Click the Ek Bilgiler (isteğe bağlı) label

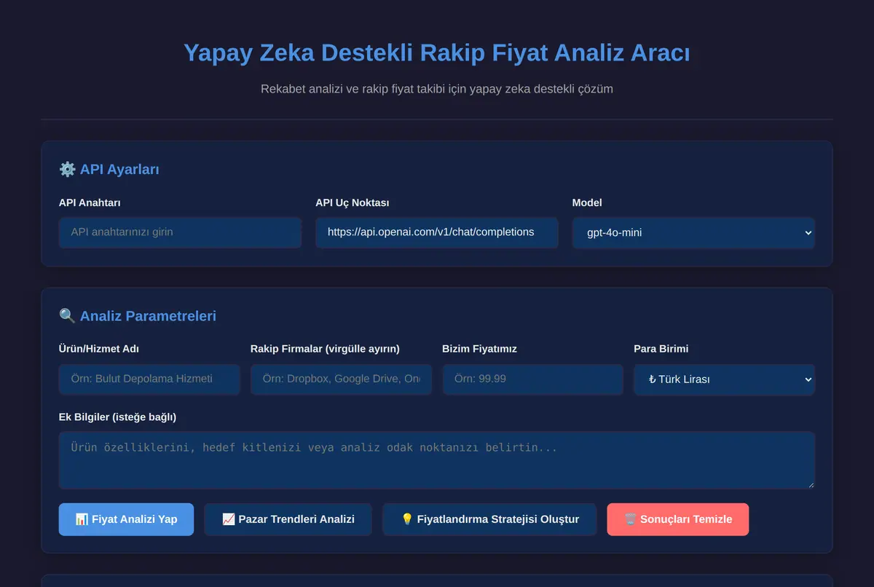(117, 417)
